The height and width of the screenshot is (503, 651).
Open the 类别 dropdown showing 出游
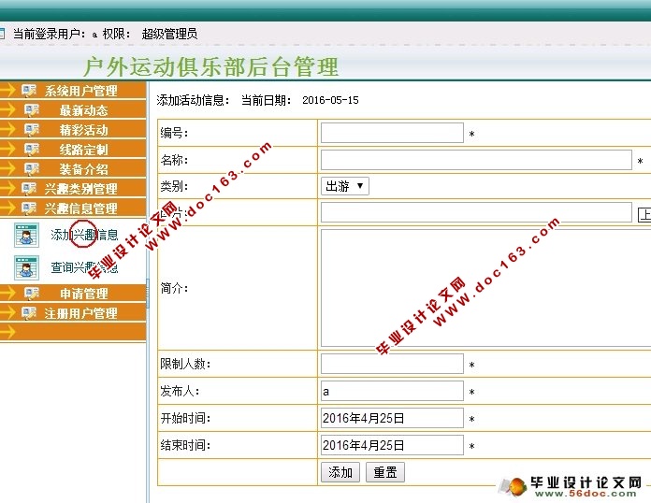tap(344, 186)
